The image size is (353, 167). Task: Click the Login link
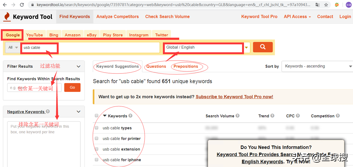pos(345,17)
